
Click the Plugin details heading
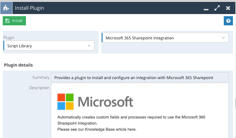click(18, 65)
